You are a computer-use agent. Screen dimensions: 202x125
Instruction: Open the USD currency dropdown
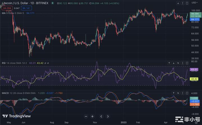click(195, 3)
